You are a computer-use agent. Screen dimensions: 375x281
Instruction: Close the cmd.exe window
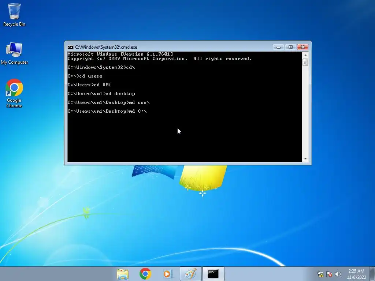[x=302, y=47]
